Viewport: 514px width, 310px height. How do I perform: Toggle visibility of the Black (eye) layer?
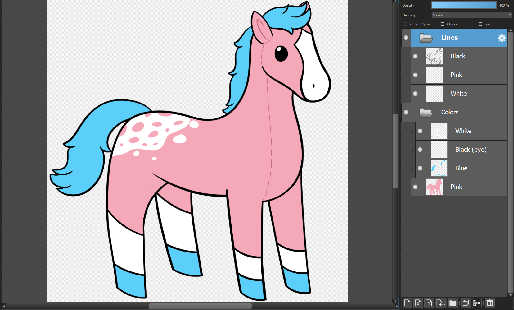(x=420, y=150)
